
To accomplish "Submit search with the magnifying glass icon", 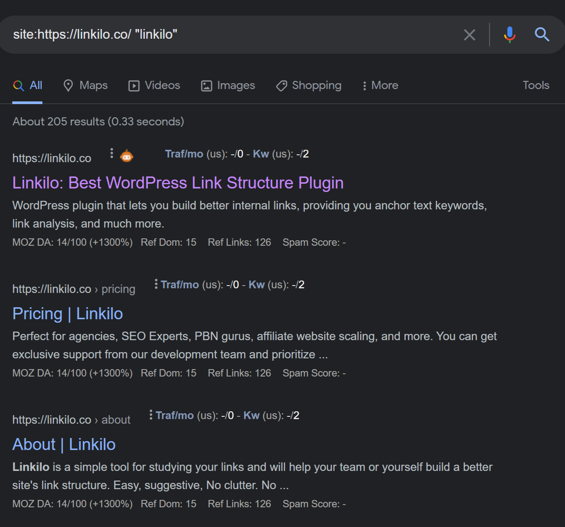I will click(542, 34).
